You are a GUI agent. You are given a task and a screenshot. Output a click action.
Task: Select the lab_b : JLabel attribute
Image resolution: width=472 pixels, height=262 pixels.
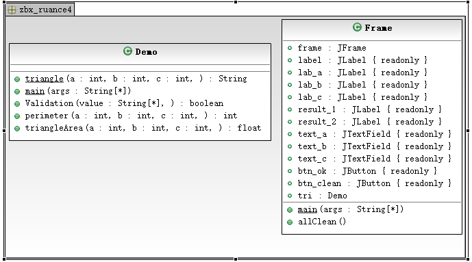pos(362,85)
